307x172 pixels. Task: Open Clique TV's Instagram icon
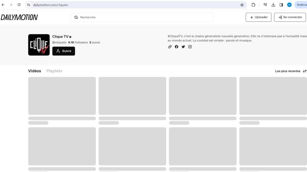click(x=190, y=47)
